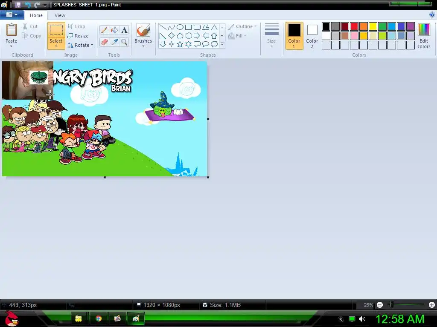Choose the Curve shape

172,27
